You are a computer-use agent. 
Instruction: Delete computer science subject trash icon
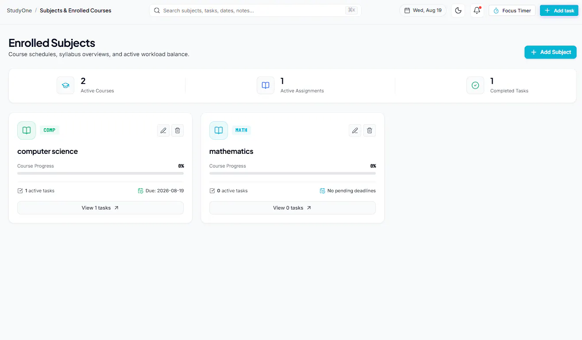pos(177,130)
